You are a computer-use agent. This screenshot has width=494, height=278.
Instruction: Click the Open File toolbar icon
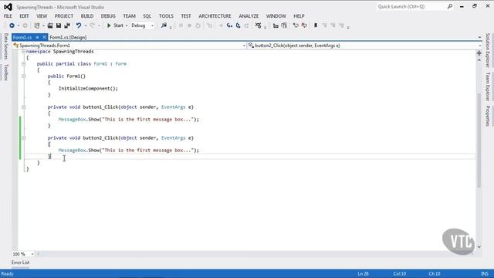point(50,25)
